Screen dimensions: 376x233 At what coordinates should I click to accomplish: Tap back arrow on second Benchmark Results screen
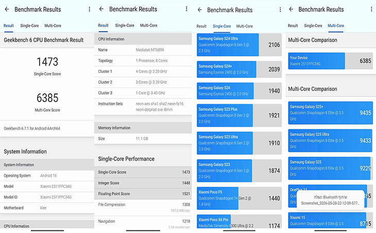click(x=101, y=9)
